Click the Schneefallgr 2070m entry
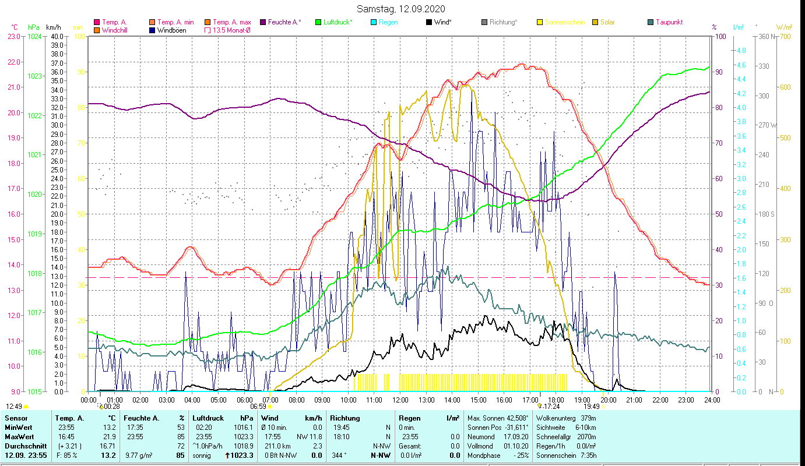805x466 pixels. coord(566,437)
